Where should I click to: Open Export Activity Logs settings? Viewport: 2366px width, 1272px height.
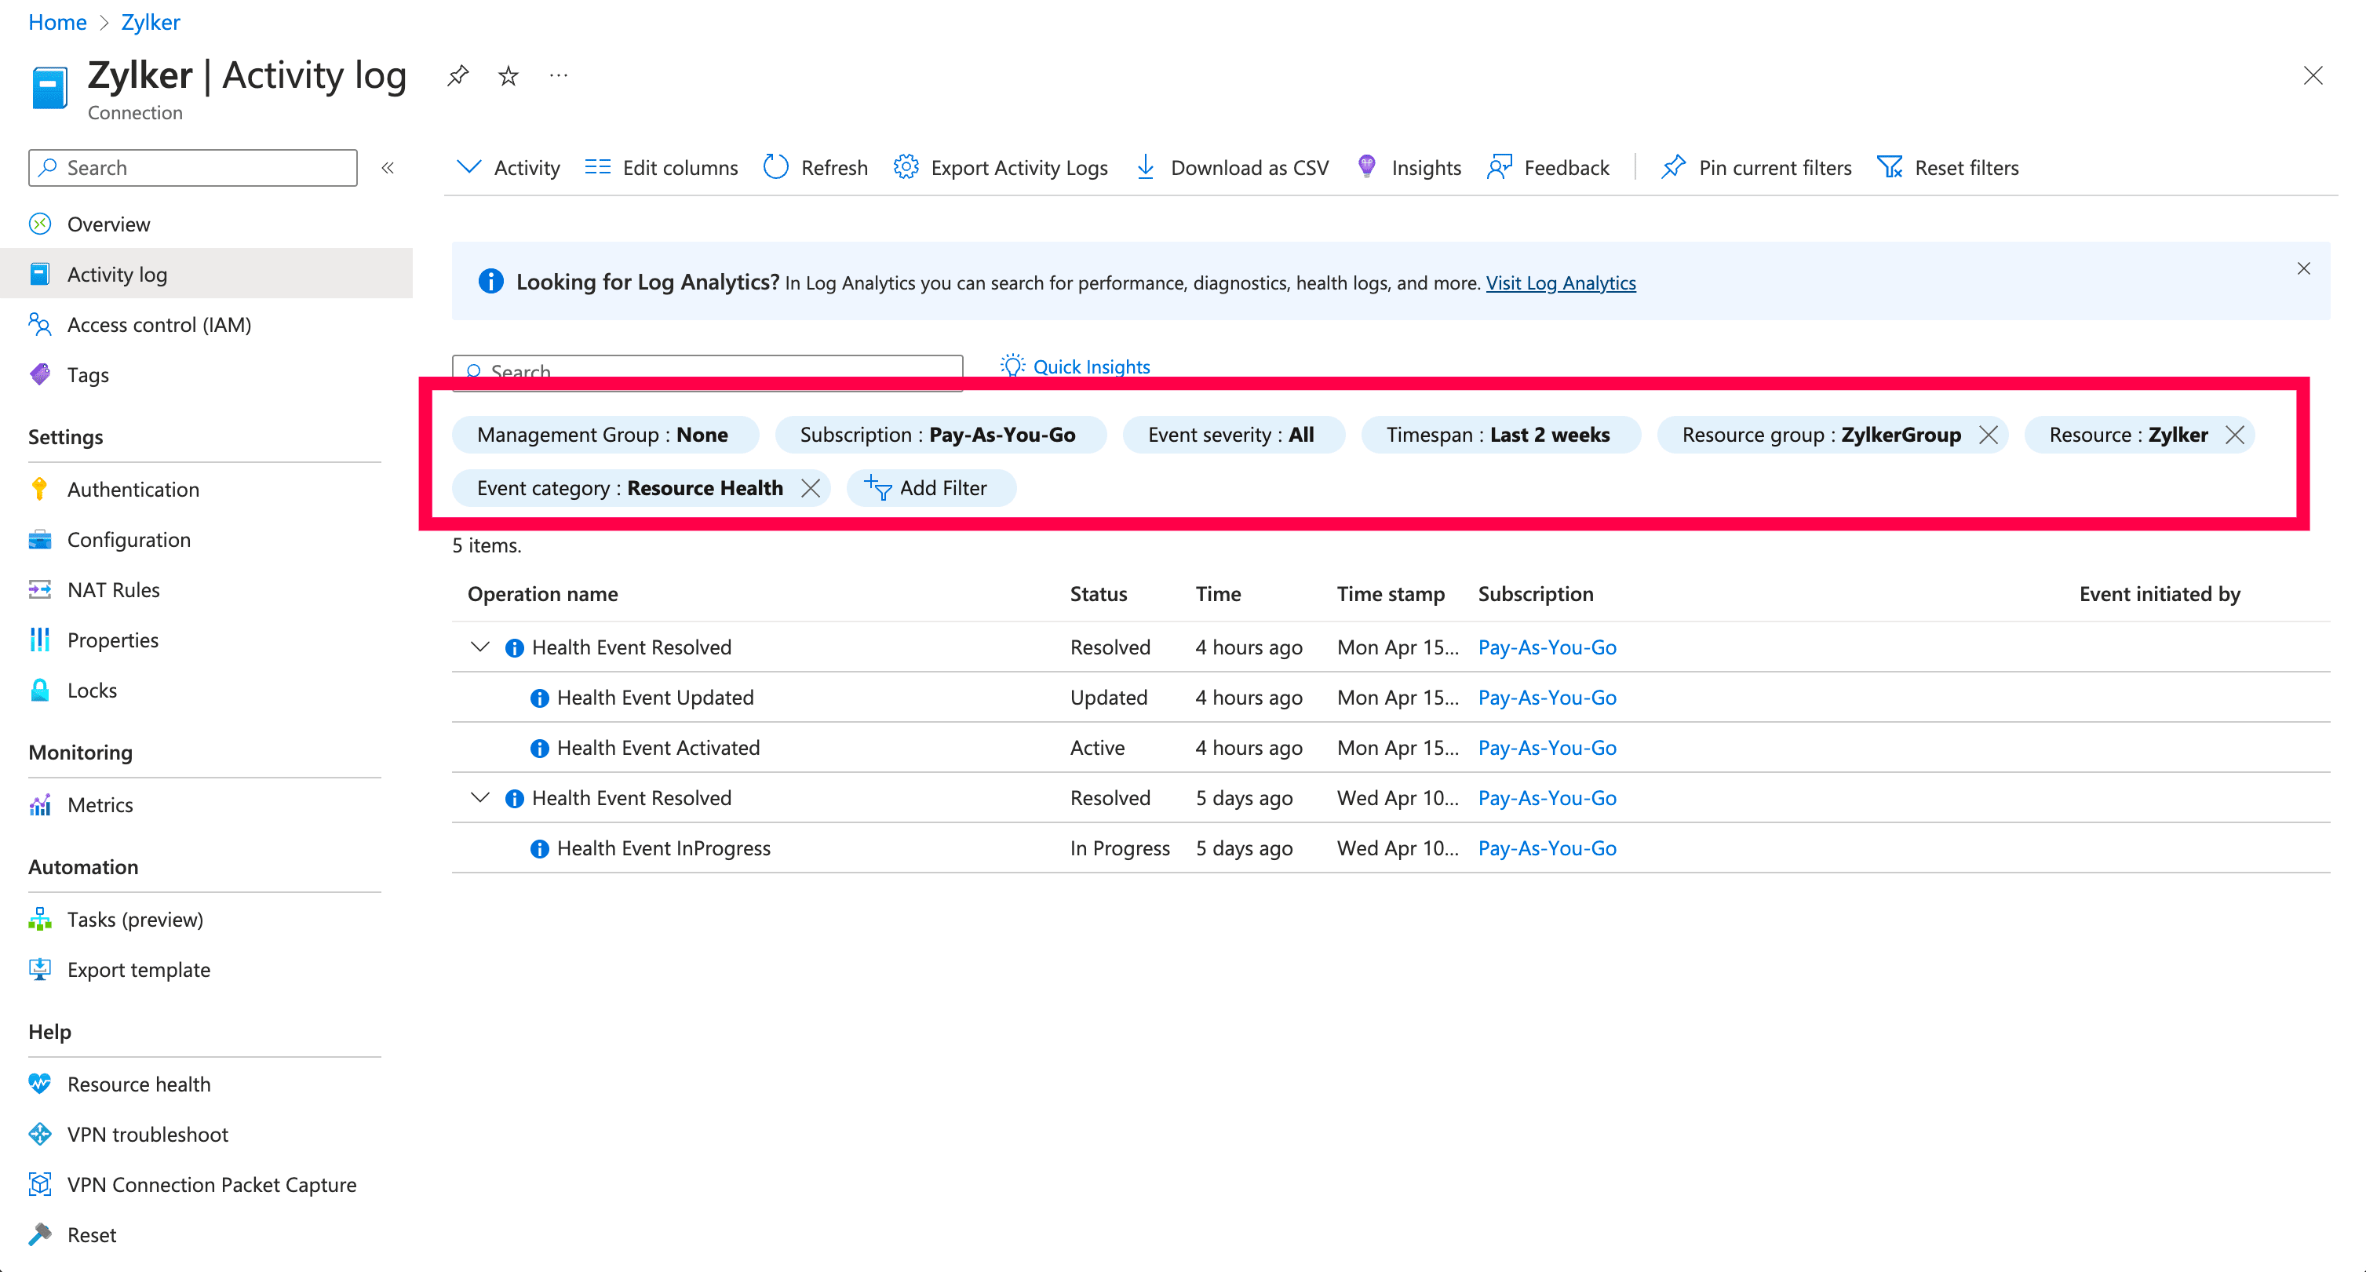coord(1001,167)
